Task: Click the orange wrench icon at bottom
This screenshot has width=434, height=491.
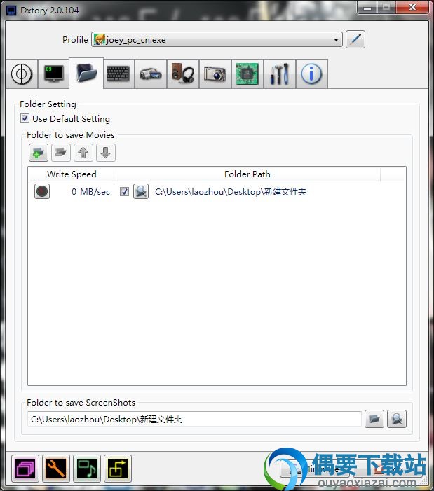Action: pos(56,469)
